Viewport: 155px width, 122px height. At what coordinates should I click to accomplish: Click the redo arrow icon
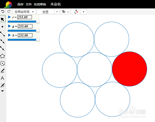9,11
